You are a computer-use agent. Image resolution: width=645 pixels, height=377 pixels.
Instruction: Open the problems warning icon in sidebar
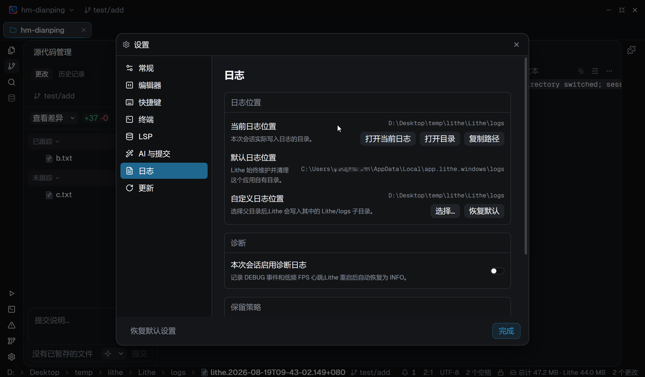(12, 325)
